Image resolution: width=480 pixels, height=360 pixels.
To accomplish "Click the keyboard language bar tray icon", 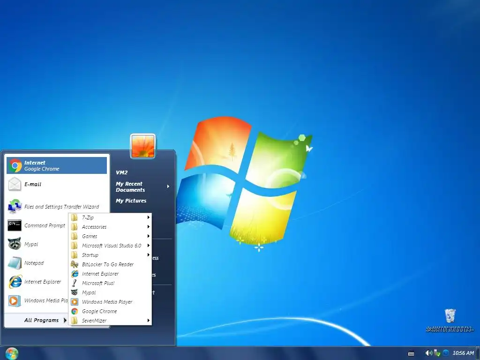I will [x=411, y=353].
